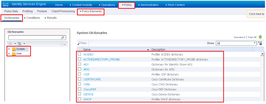266x104 pixels.
Task: Click the search magnifier in Dictionaries box
Action: pos(63,38)
